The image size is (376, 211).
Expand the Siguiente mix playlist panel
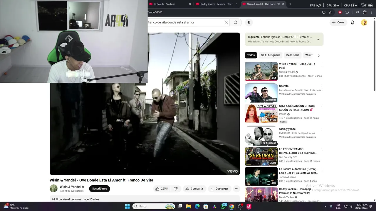[318, 39]
